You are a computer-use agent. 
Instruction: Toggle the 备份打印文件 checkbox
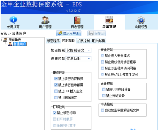(x=55, y=125)
